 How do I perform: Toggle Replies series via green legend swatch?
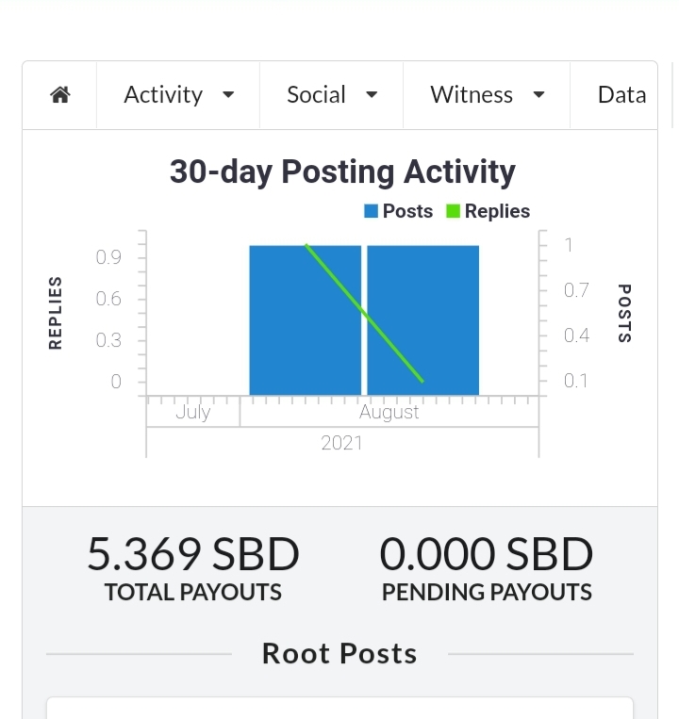pyautogui.click(x=453, y=211)
